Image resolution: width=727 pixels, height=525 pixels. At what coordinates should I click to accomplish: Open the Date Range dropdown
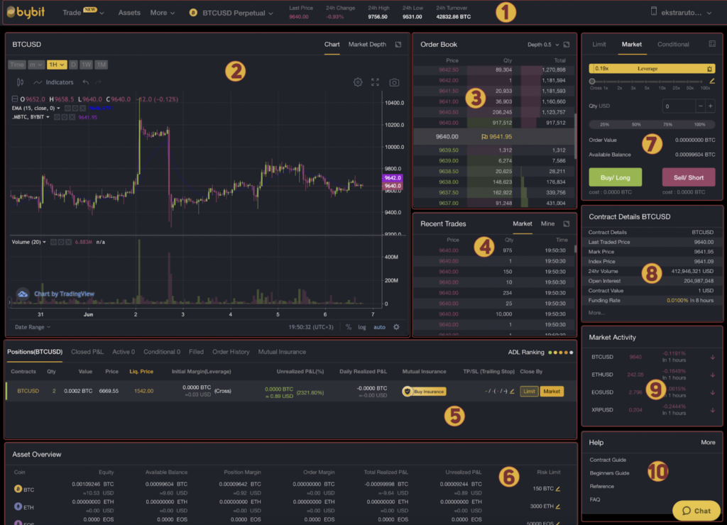tap(33, 326)
